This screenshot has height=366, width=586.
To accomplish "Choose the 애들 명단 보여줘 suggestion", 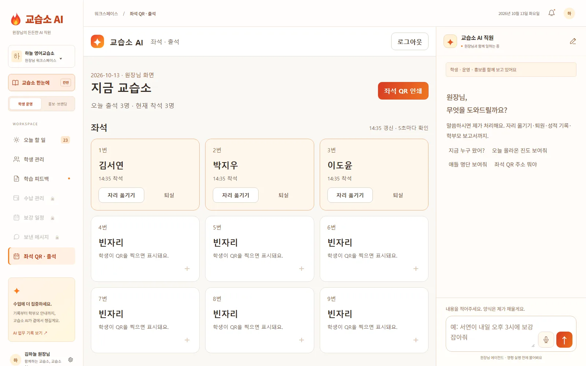I will tap(468, 164).
